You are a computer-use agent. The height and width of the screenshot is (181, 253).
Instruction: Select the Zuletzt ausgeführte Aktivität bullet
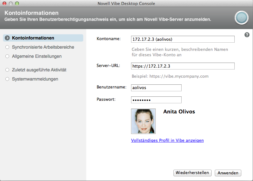coord(8,70)
